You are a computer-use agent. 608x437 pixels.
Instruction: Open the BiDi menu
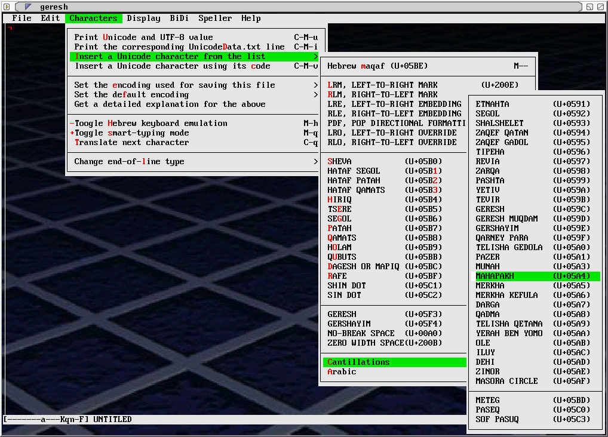click(179, 19)
